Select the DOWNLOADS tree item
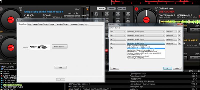 [9, 89]
